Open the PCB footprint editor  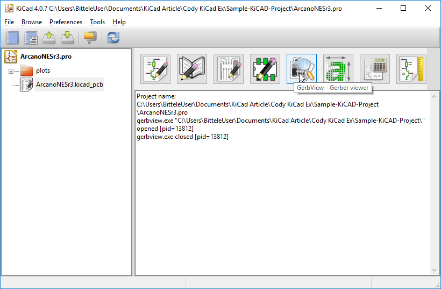(265, 69)
